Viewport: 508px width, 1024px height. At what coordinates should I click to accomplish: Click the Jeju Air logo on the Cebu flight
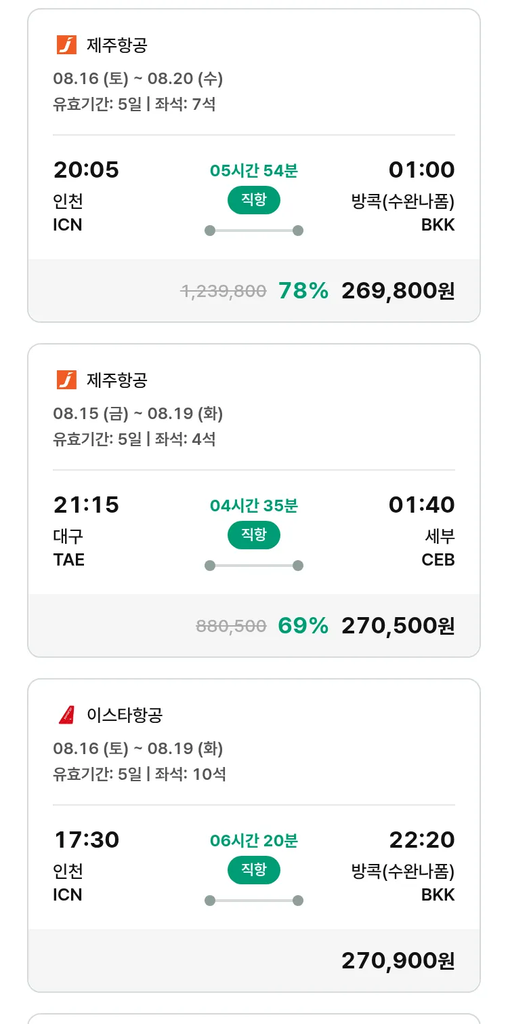pos(66,380)
